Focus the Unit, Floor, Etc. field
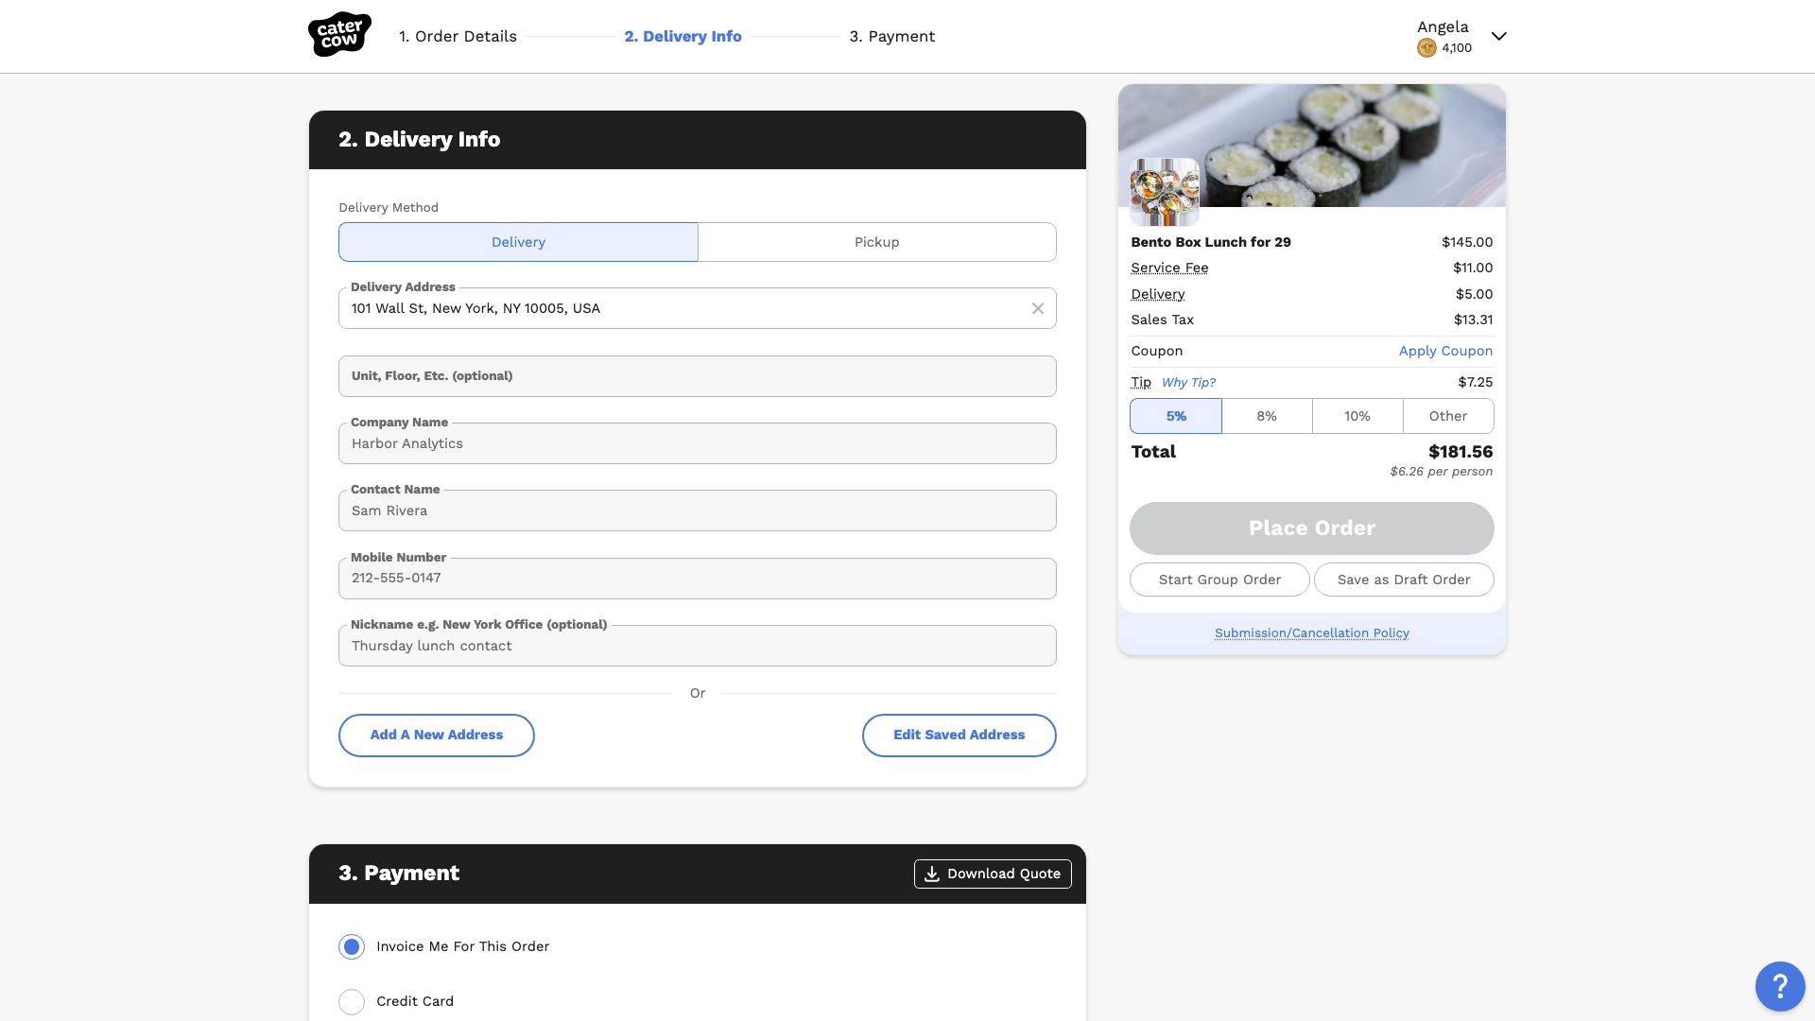Image resolution: width=1815 pixels, height=1021 pixels. (697, 376)
